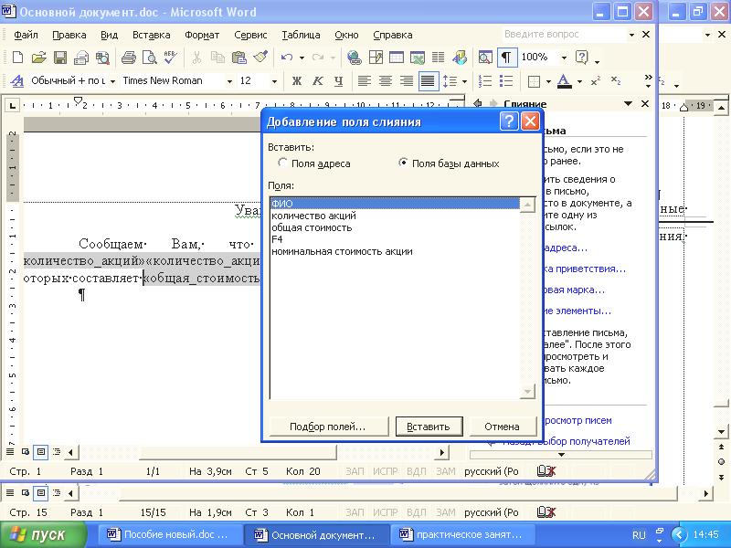Create bulleted list

point(506,81)
